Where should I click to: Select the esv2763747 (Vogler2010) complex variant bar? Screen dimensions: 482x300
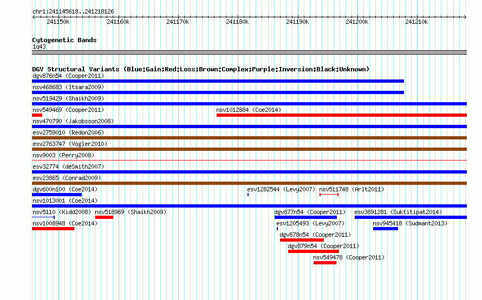coord(249,149)
